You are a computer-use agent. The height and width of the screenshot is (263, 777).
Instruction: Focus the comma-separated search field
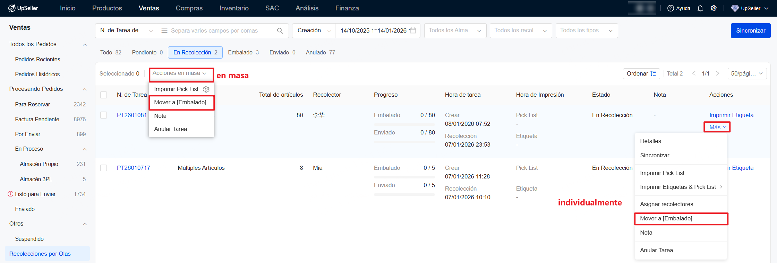tap(222, 31)
